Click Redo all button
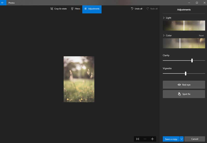207x143 pixels. click(152, 9)
